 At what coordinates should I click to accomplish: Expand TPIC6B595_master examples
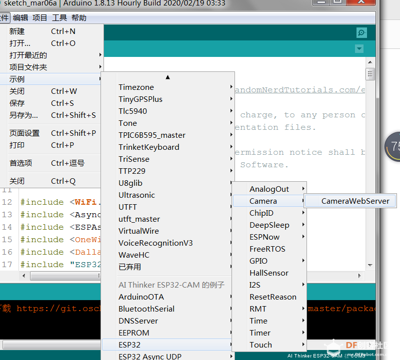coord(168,135)
